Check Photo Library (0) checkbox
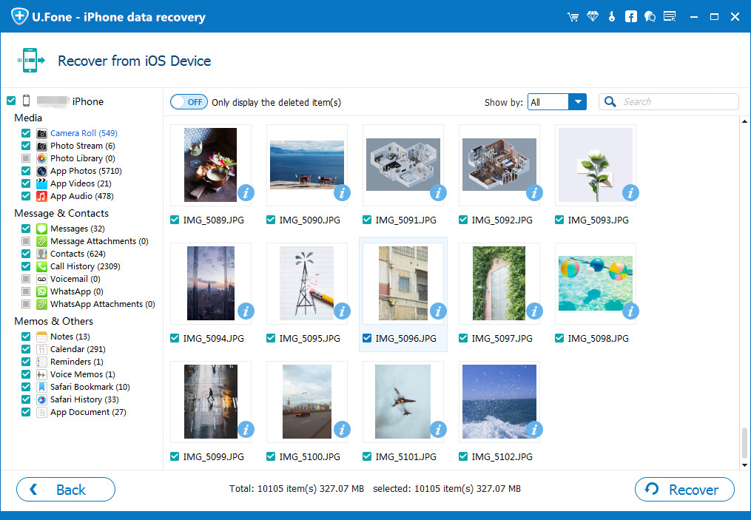 point(26,158)
